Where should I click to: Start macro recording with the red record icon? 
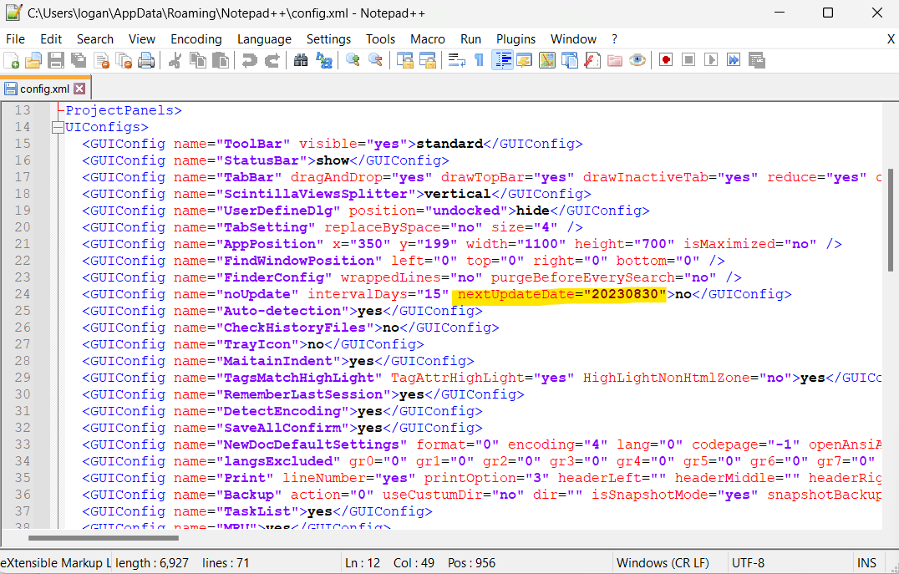(666, 60)
